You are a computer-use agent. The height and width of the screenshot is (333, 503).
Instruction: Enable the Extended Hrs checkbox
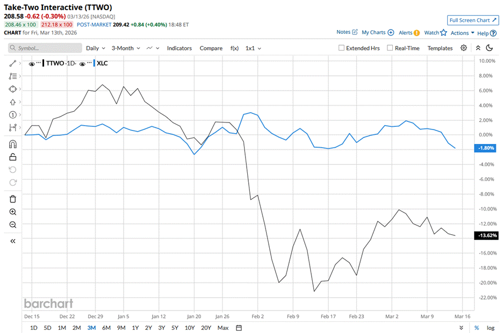point(342,48)
